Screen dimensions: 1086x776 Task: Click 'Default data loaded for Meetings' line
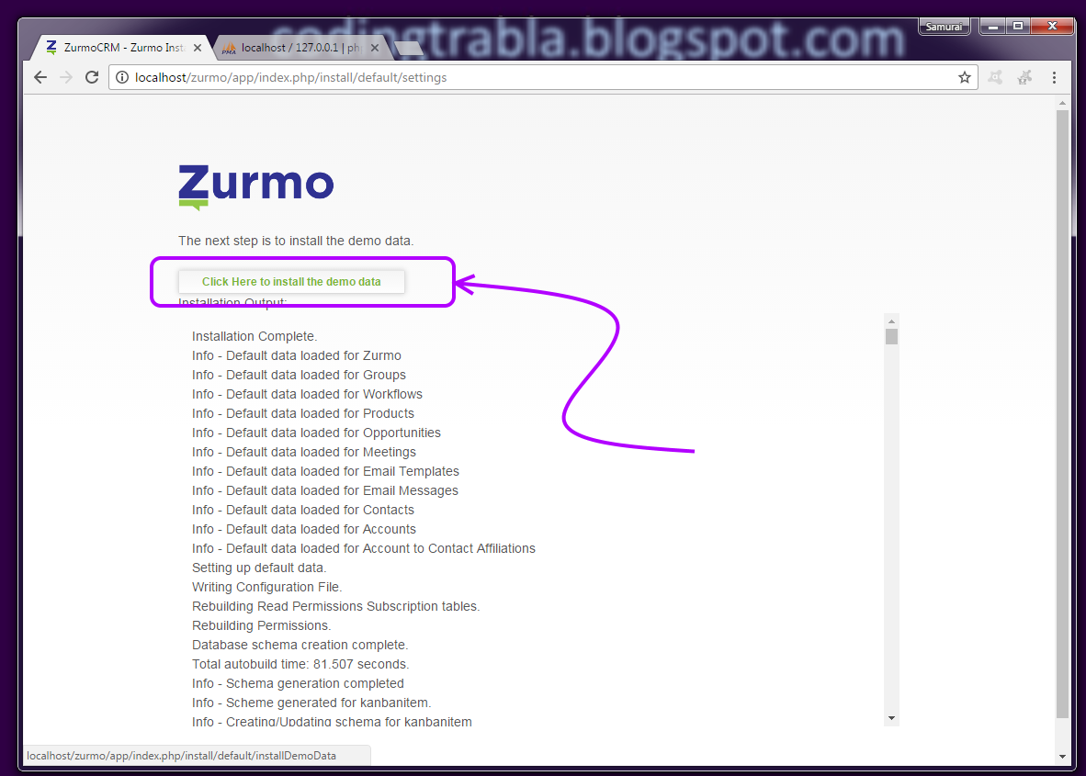click(304, 452)
